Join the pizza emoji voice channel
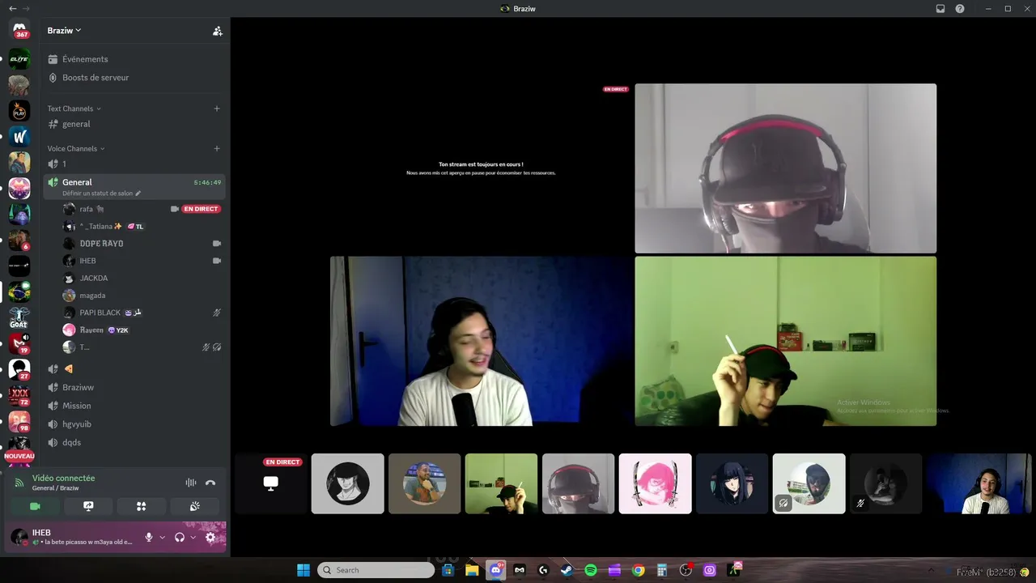The width and height of the screenshot is (1036, 583). coord(134,369)
